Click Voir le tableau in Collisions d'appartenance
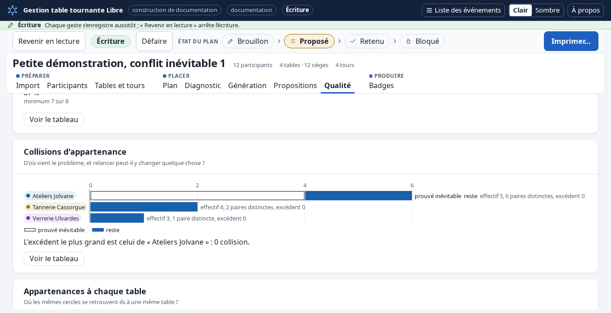The height and width of the screenshot is (313, 611). coord(54,258)
